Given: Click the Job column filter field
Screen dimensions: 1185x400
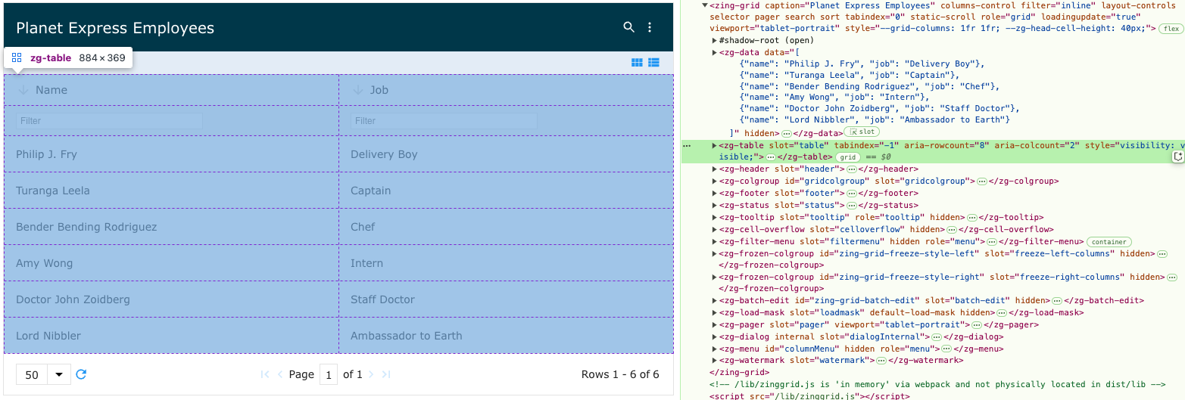Looking at the screenshot, I should click(x=444, y=121).
